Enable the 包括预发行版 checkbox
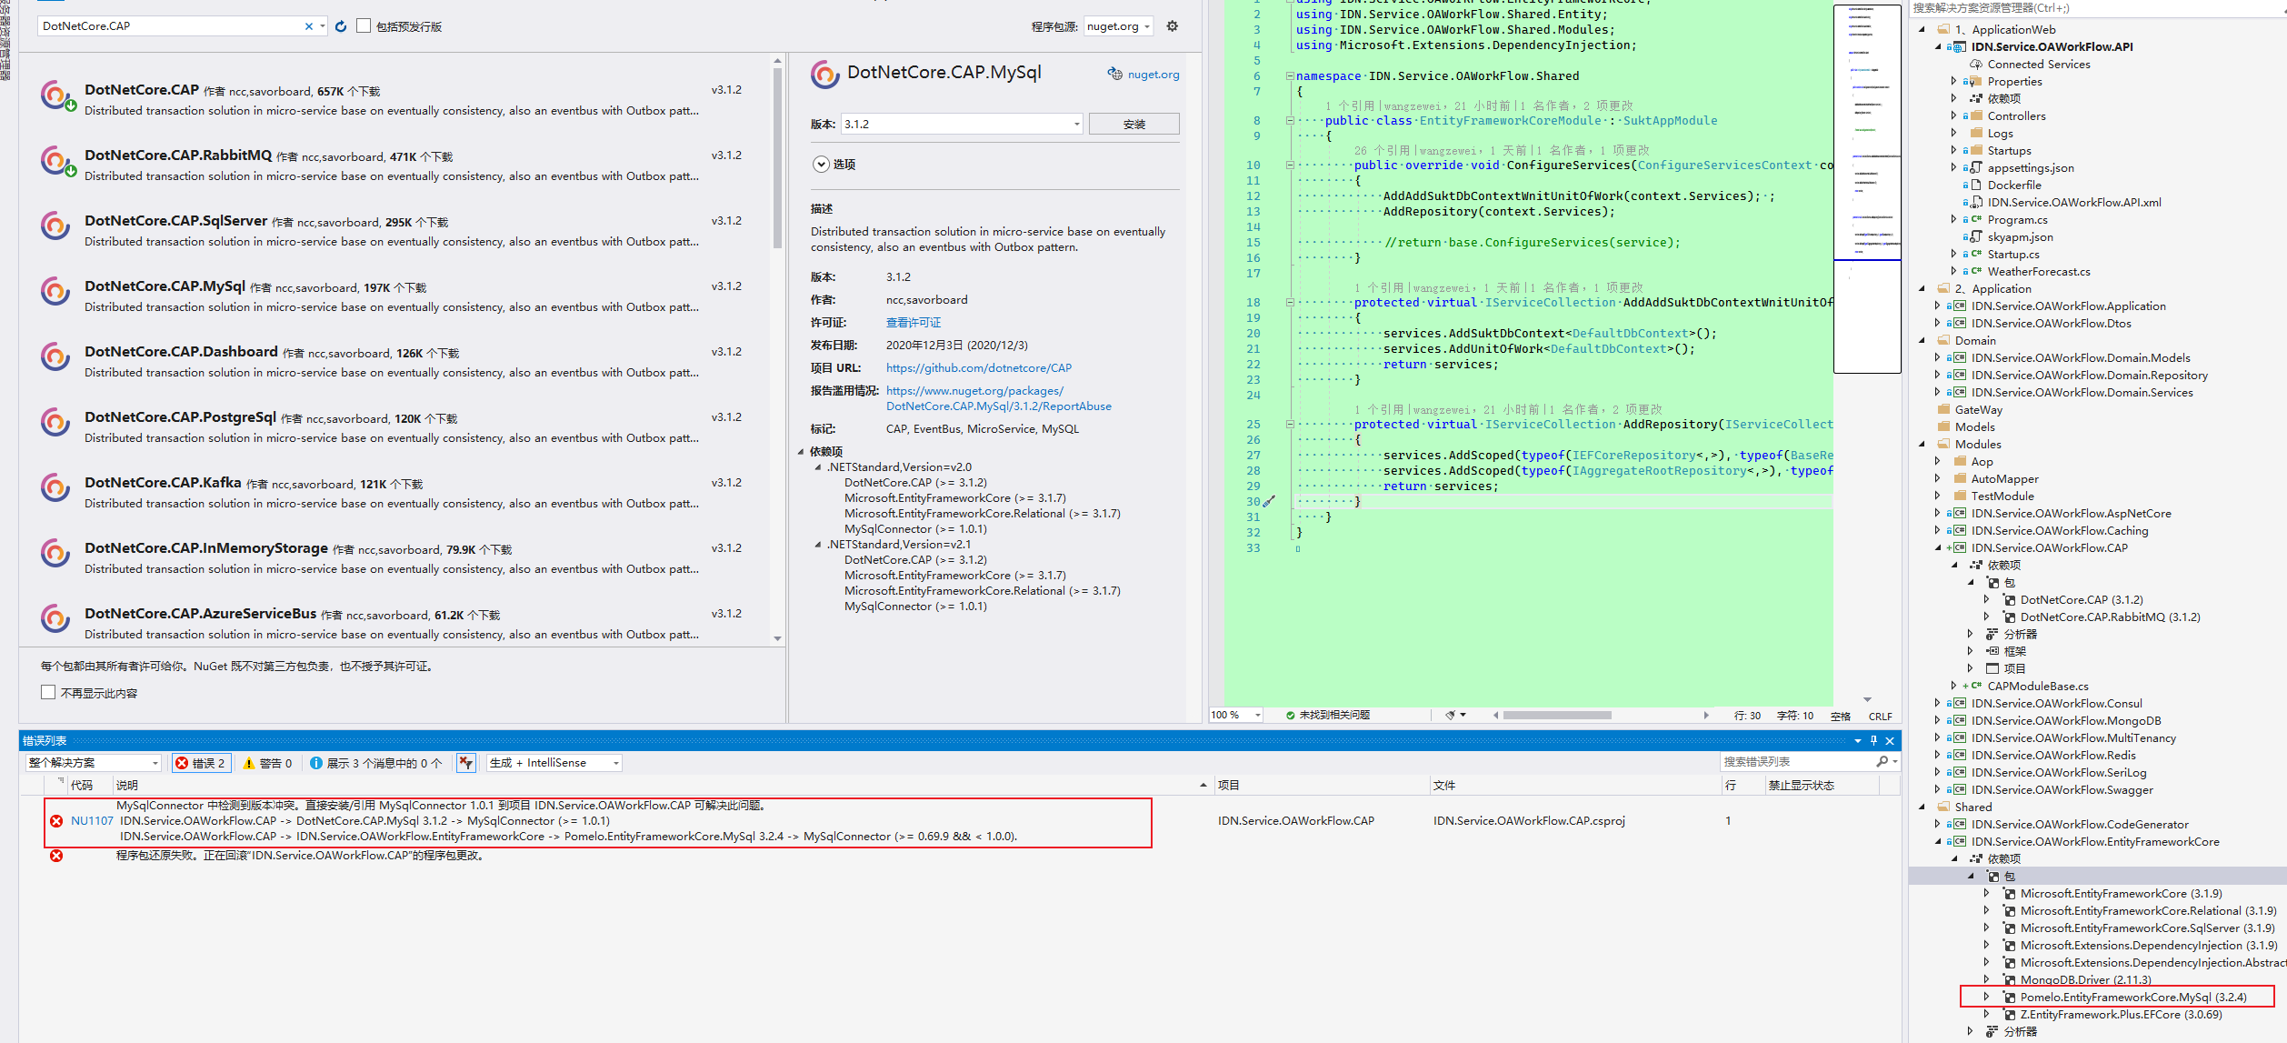The image size is (2287, 1043). coord(362,25)
